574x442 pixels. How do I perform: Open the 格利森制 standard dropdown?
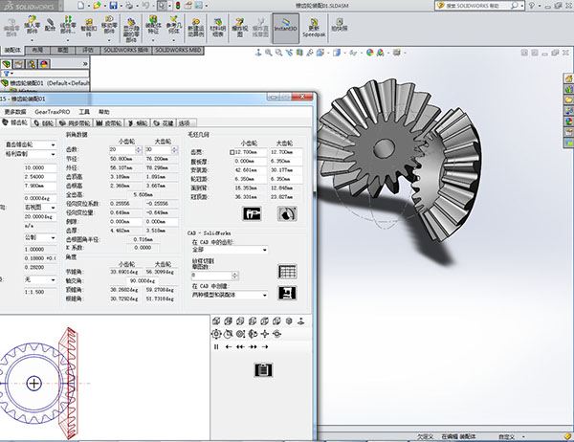click(30, 154)
